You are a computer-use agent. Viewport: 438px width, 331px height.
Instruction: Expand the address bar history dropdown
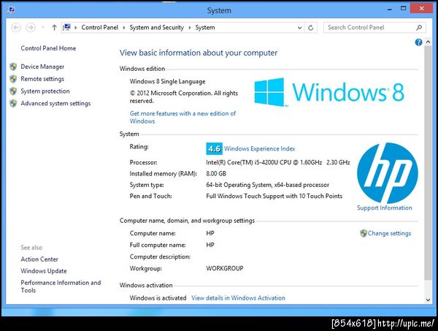pos(299,28)
